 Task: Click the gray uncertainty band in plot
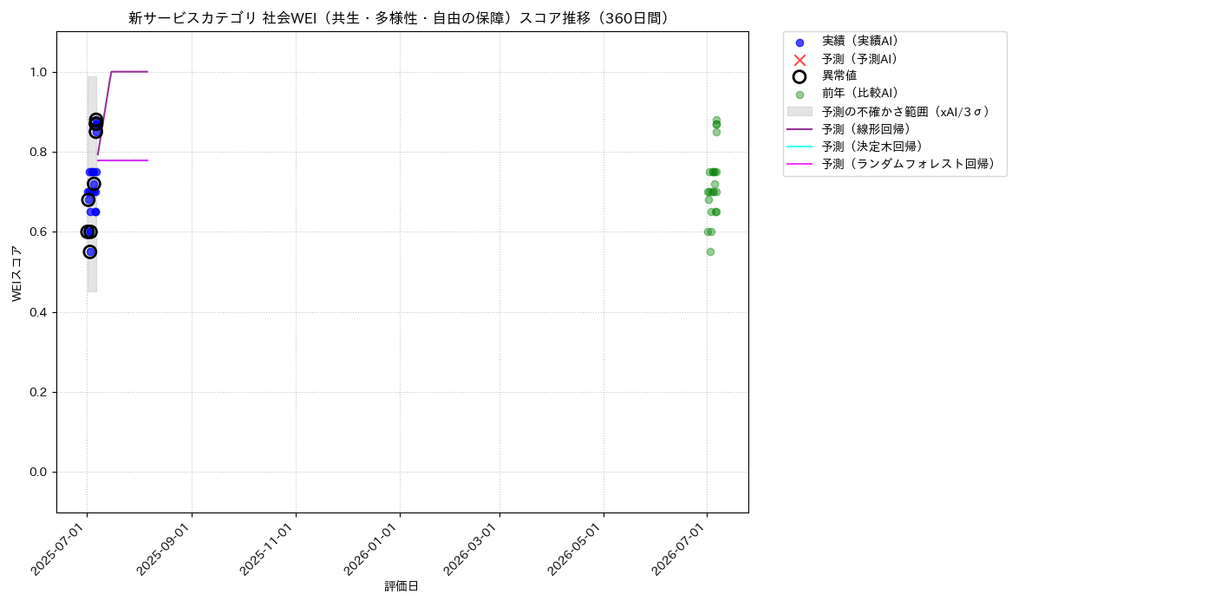point(92,184)
